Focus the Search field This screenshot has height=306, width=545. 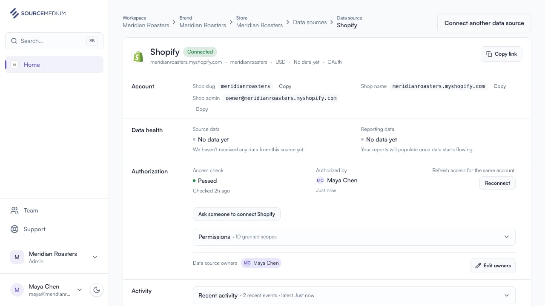(54, 41)
